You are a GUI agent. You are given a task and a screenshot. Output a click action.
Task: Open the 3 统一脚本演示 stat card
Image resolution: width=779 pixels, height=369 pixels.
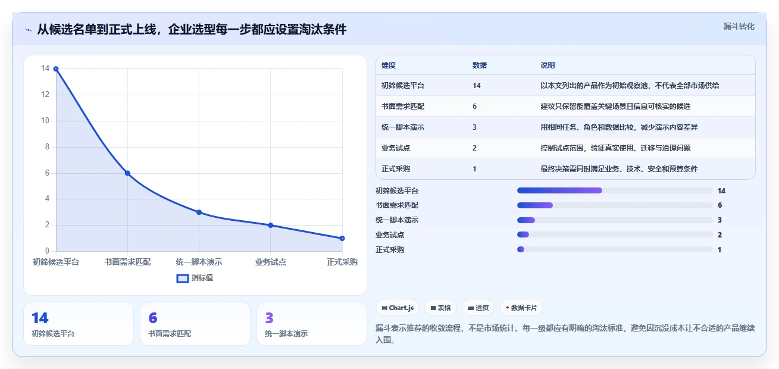click(x=312, y=324)
